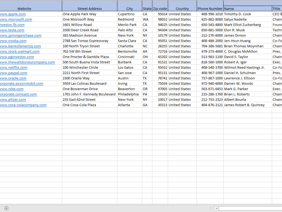Select the cell One Apple Park Way
The height and width of the screenshot is (212, 282).
point(90,14)
